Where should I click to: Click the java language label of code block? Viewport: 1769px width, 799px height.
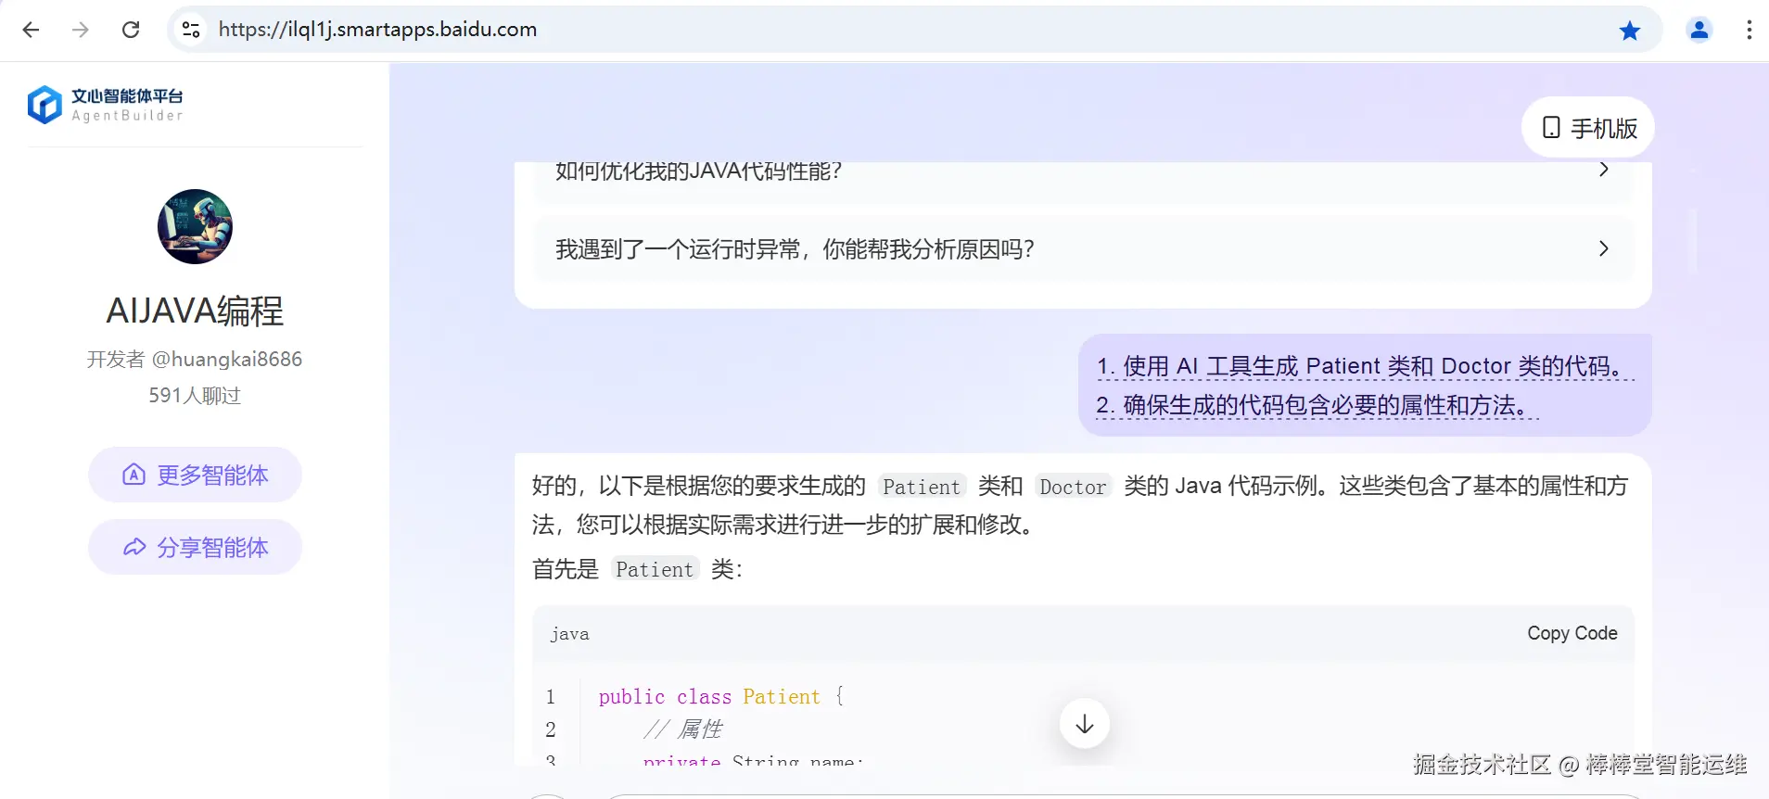(x=569, y=634)
